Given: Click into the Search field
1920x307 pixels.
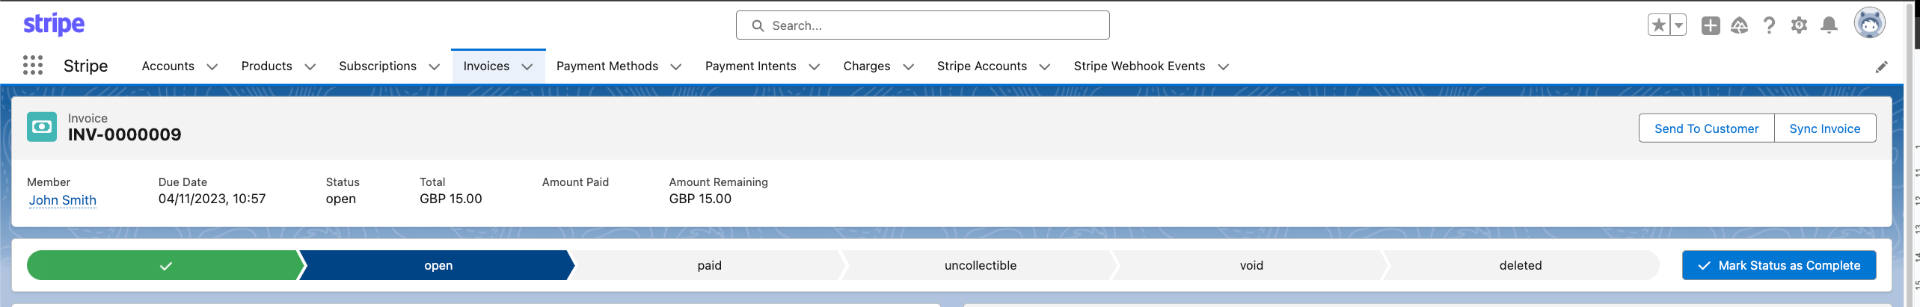Looking at the screenshot, I should [x=922, y=25].
